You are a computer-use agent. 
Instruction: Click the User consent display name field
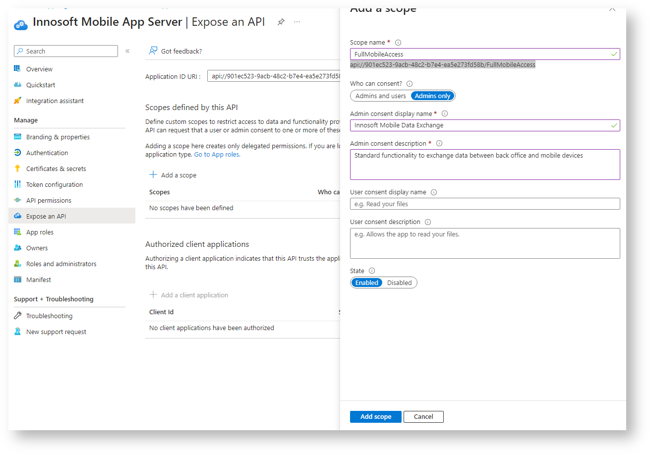point(484,204)
